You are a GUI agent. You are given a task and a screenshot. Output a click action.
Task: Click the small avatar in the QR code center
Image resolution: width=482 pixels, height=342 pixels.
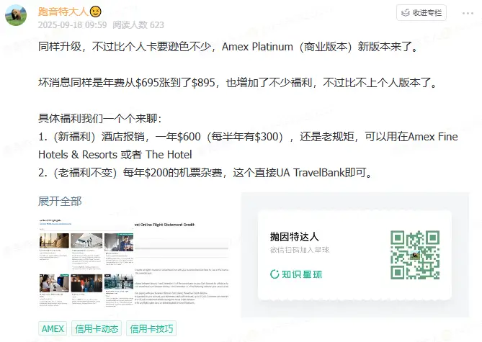[414, 256]
